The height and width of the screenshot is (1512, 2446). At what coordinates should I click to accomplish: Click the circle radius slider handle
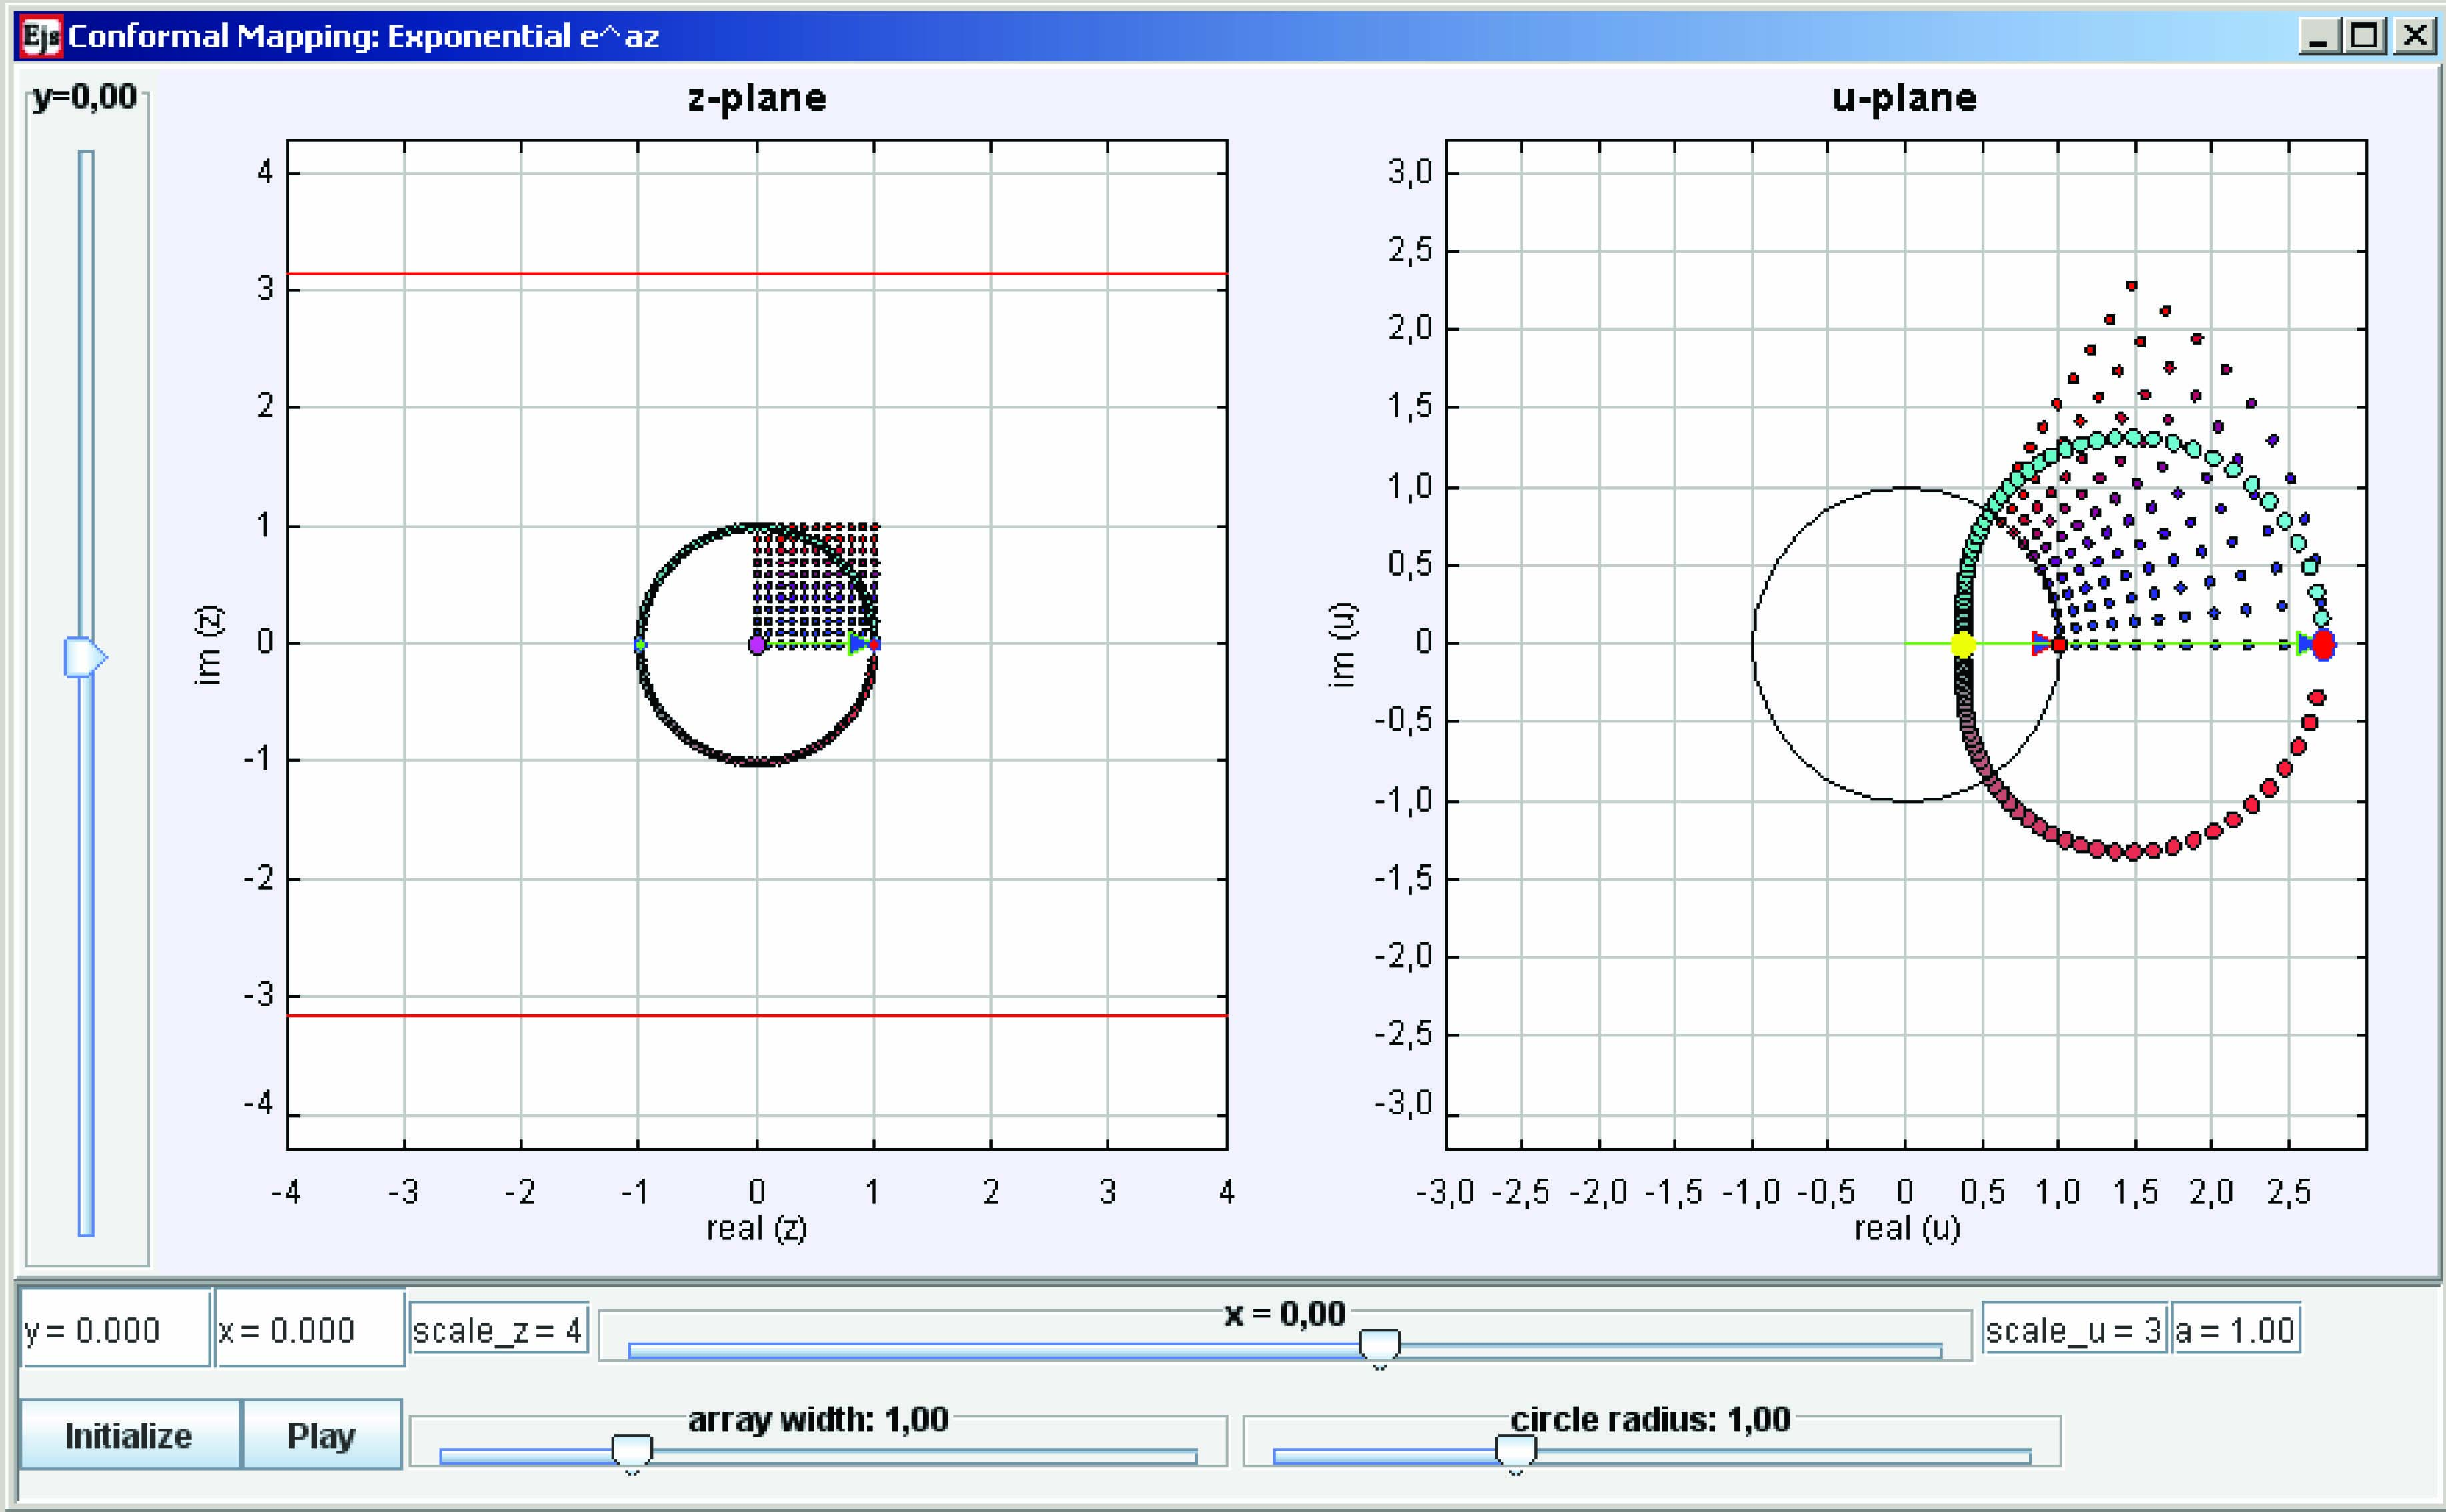[x=1515, y=1454]
